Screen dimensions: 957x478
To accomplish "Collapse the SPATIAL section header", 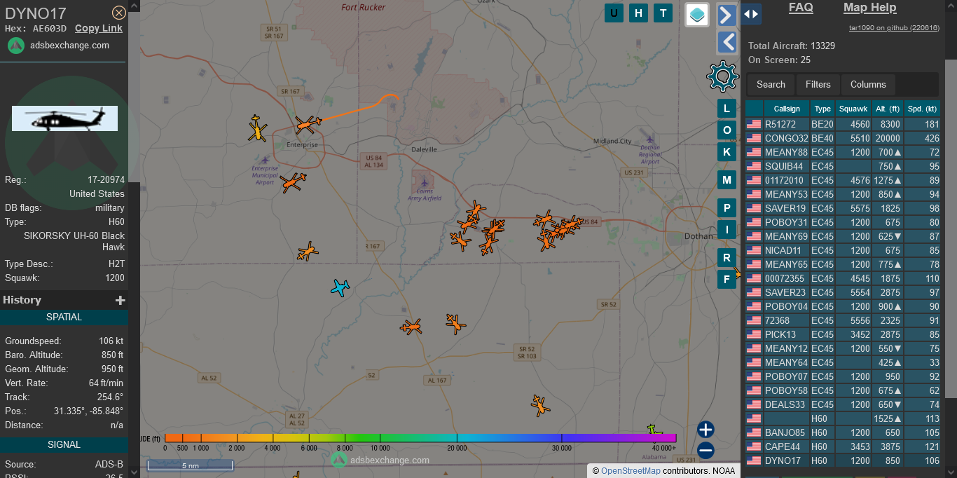I will [64, 317].
